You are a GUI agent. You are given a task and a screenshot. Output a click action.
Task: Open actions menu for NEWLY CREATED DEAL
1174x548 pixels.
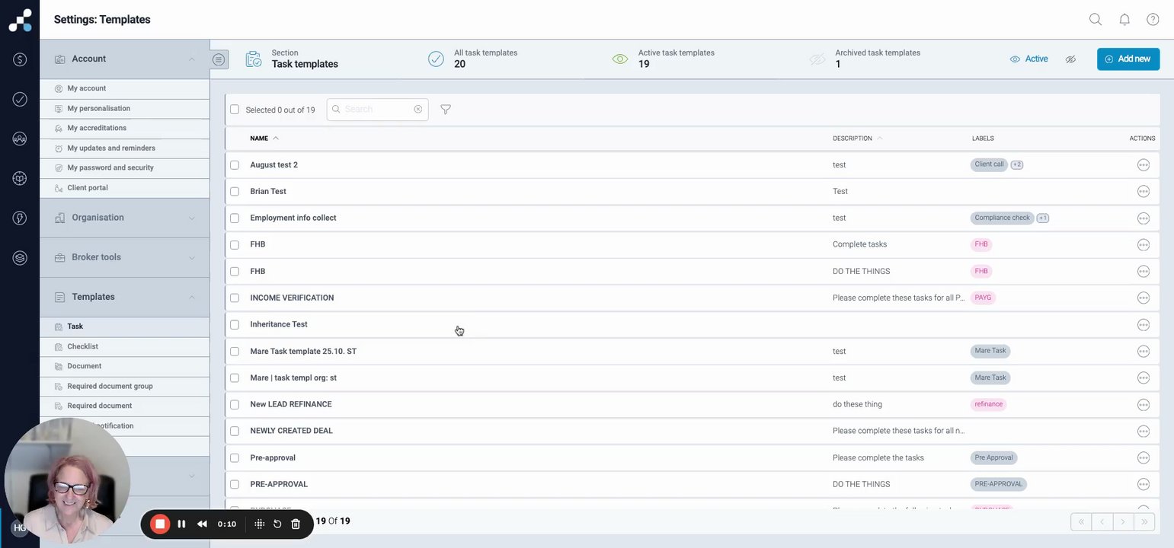(1143, 432)
